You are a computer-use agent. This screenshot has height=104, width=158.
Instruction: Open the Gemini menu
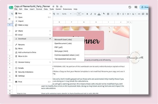coord(58,9)
